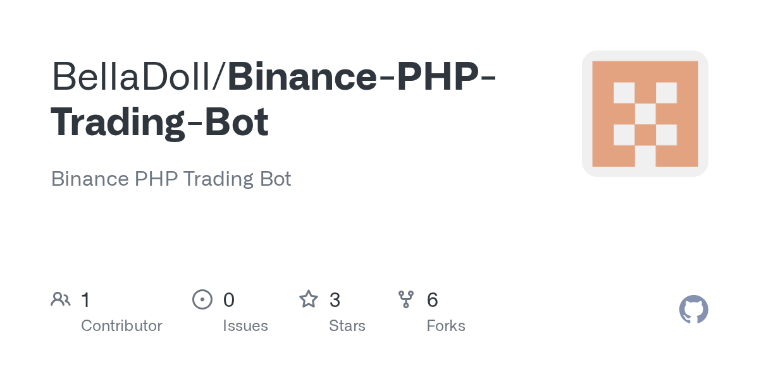Click the "Contributor" label
The width and height of the screenshot is (759, 379).
[121, 326]
